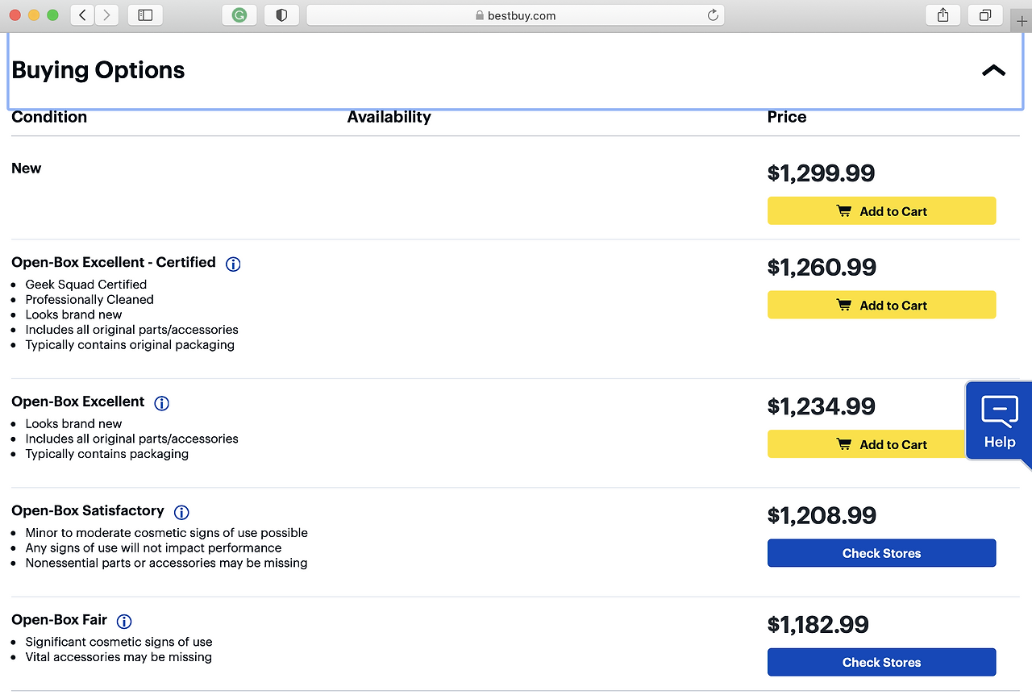Toggle the Safari sidebar button
Image resolution: width=1032 pixels, height=695 pixels.
pyautogui.click(x=145, y=15)
